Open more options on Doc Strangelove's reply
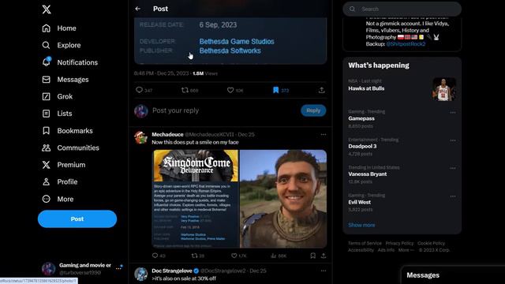 click(324, 271)
